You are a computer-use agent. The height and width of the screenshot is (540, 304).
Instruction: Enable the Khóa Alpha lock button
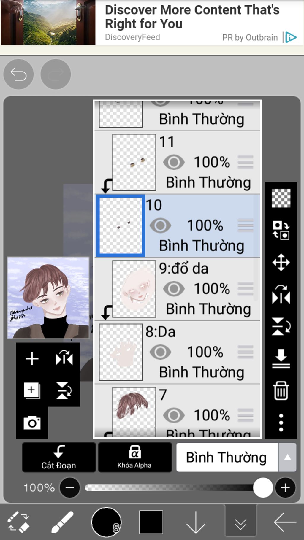tap(134, 457)
